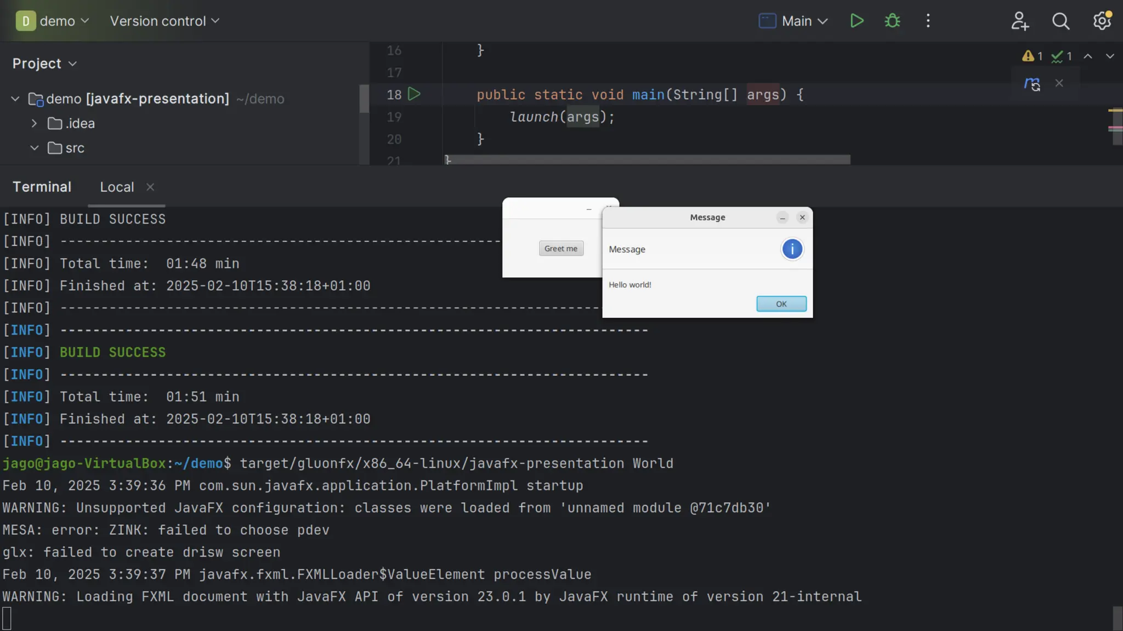Close the Local terminal tab

click(x=150, y=187)
